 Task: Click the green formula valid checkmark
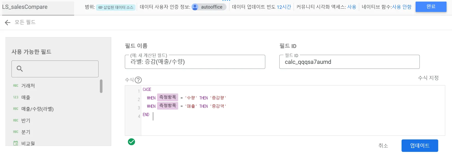coord(131,142)
